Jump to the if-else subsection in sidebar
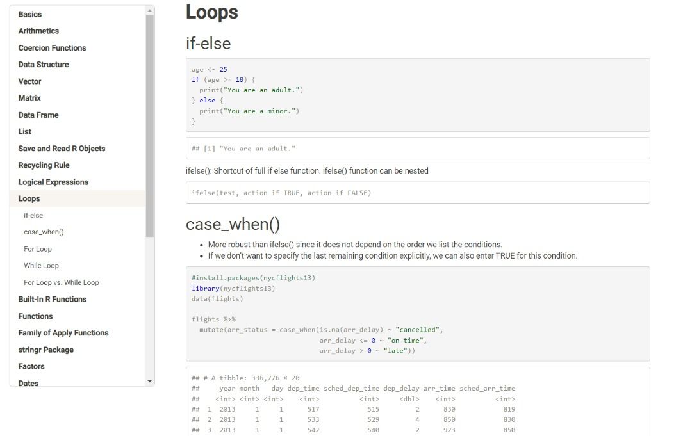 [x=33, y=215]
